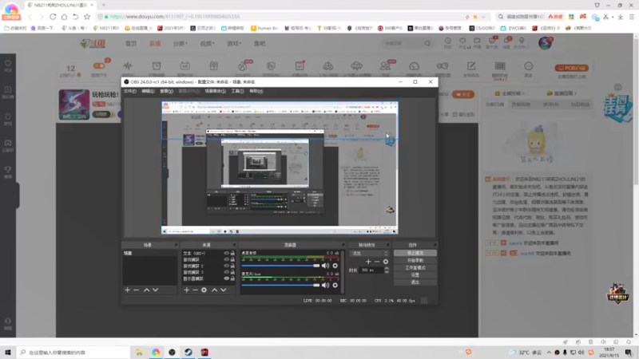
Task: Open 分类 dropdown in Douyu navigation
Action: coord(180,44)
